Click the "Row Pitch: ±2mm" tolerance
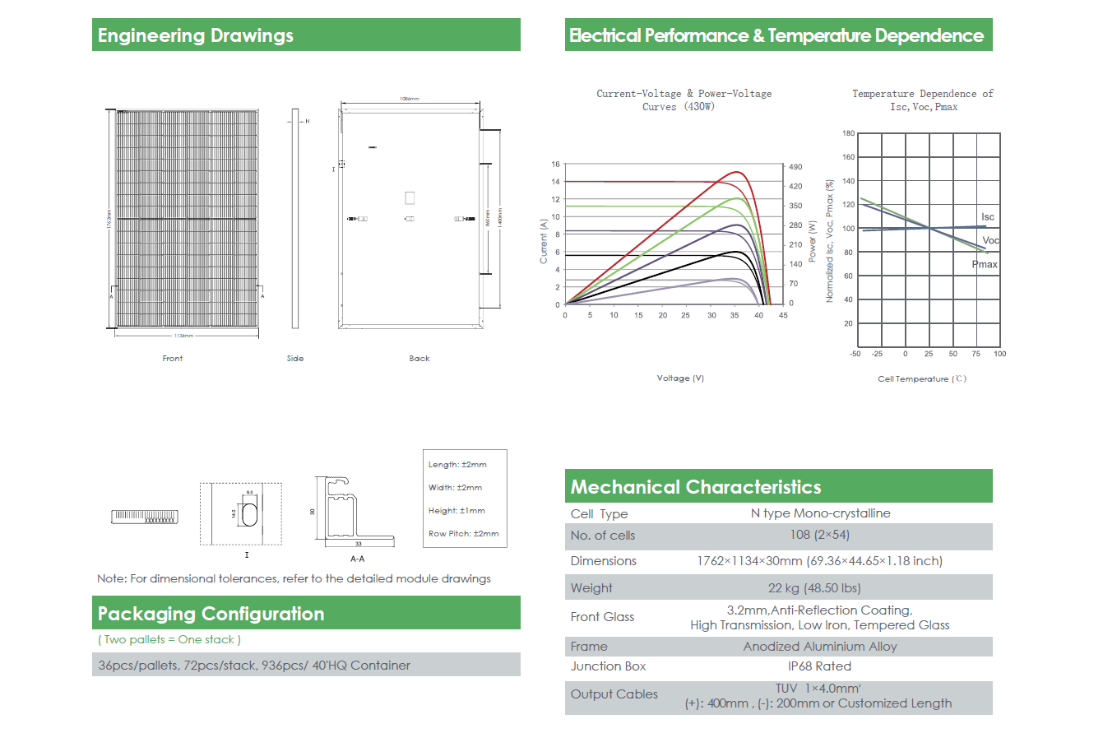Viewport: 1103px width, 747px height. (x=463, y=534)
